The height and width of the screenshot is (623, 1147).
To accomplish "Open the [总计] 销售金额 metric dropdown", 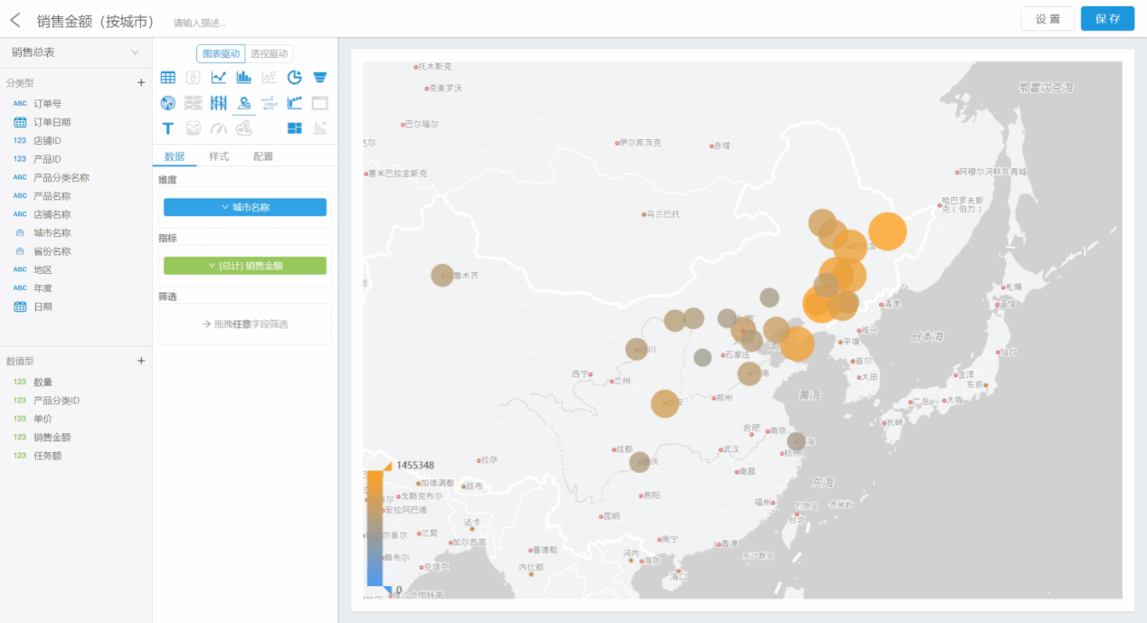I will point(244,266).
